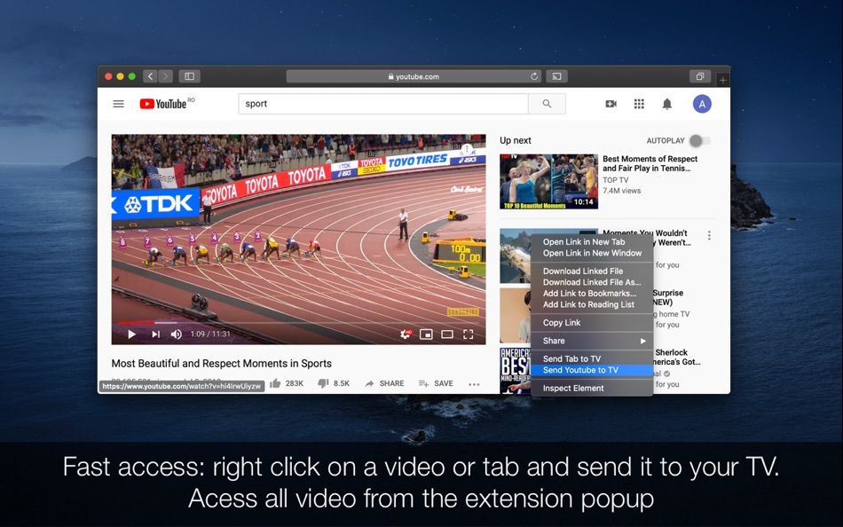This screenshot has height=527, width=843.
Task: Dislike the video (8.5K)
Action: pyautogui.click(x=334, y=383)
